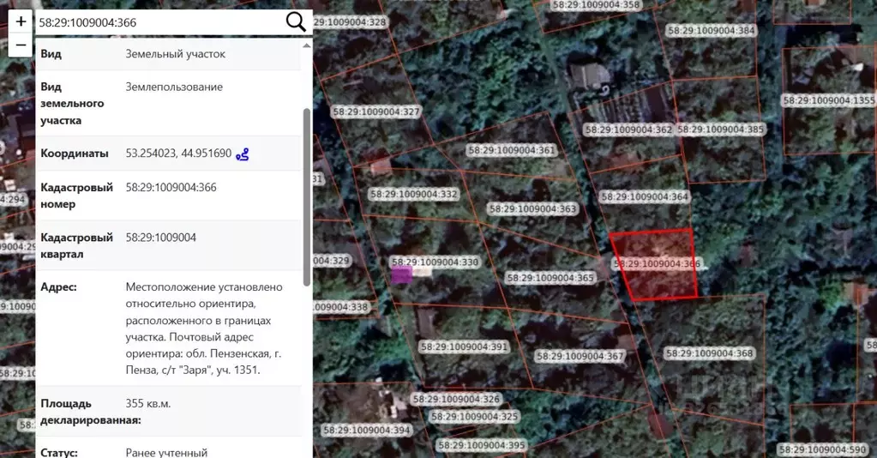Open parcel 58:29:1009004:365 on map
The height and width of the screenshot is (458, 877).
click(x=550, y=278)
